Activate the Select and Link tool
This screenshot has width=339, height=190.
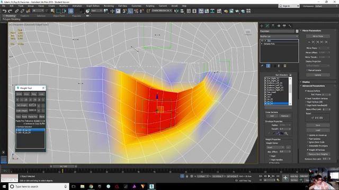[x=16, y=11]
